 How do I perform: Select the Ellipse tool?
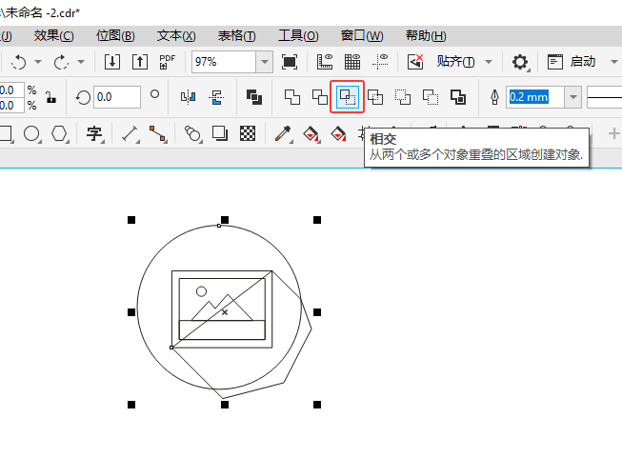click(x=32, y=133)
